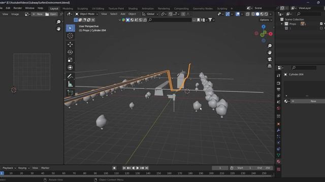Click New material button
This screenshot has height=182, width=325.
click(x=308, y=101)
